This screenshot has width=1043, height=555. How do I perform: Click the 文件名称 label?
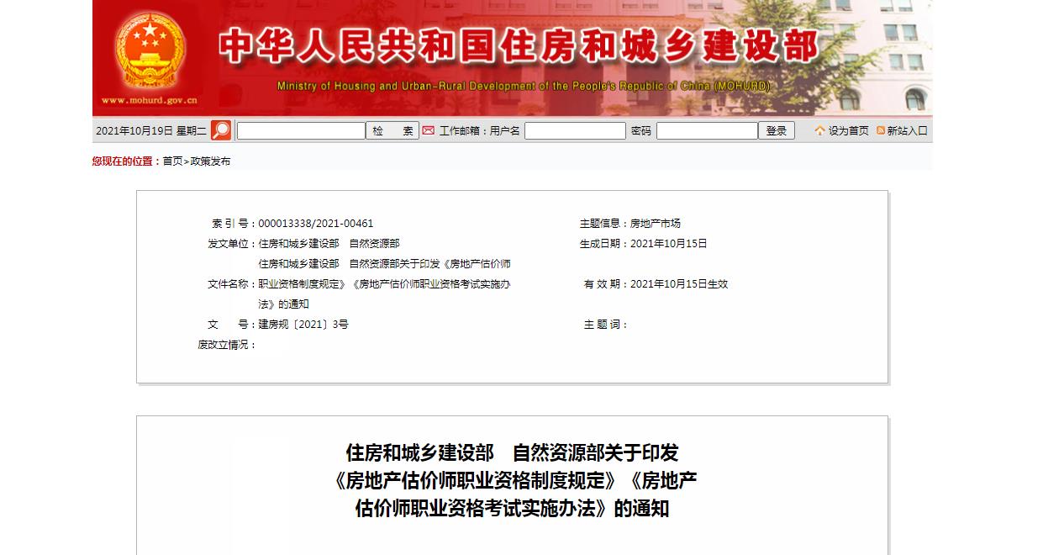click(x=232, y=284)
